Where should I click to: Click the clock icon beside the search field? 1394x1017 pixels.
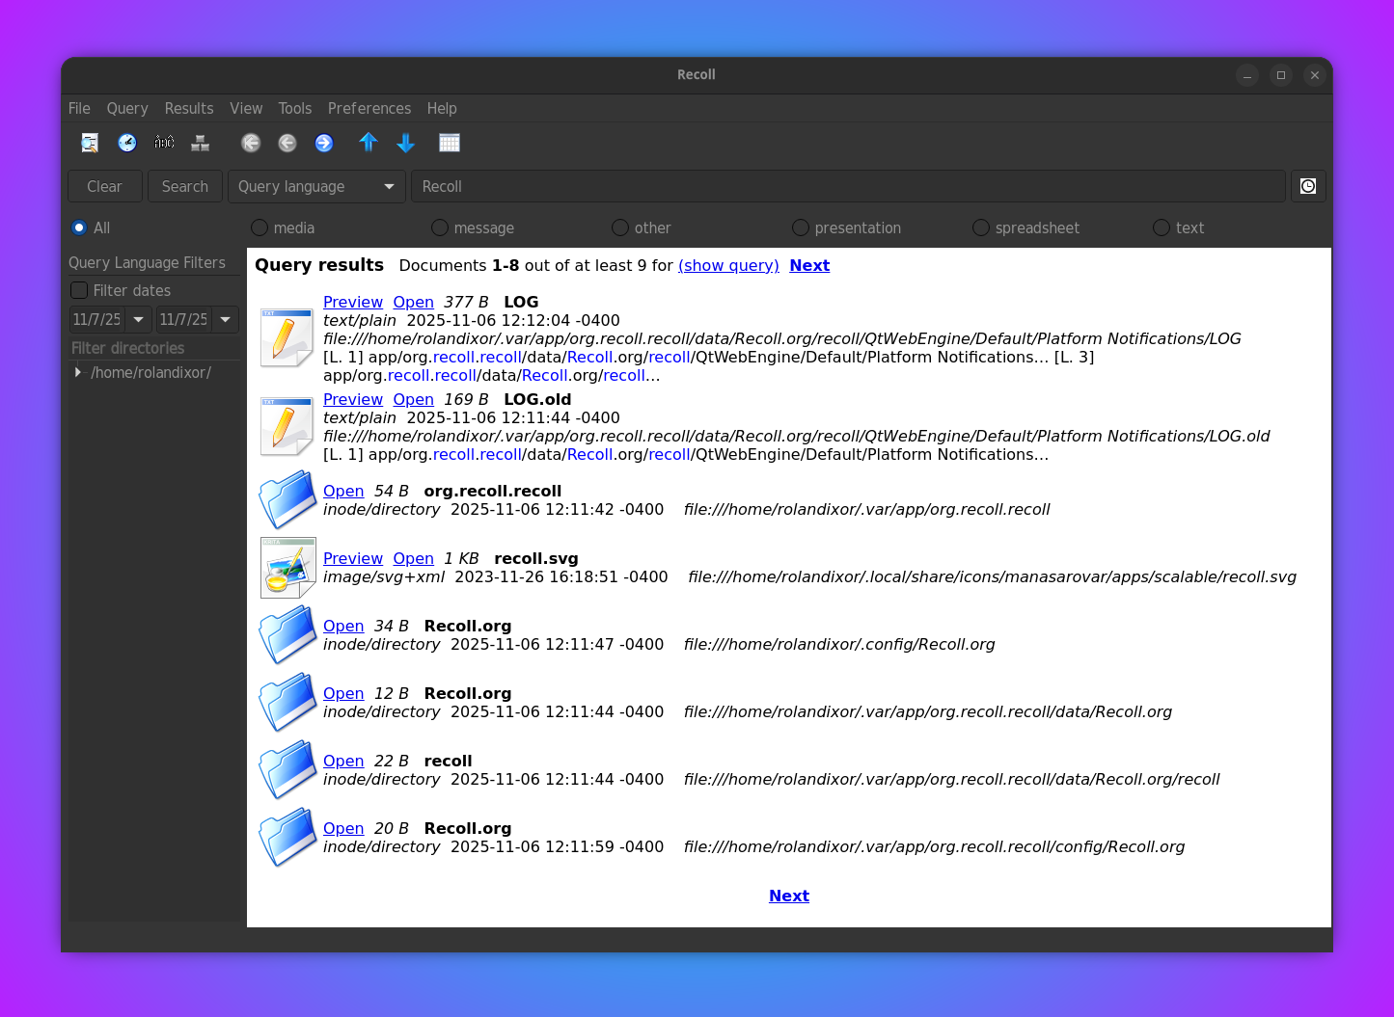1308,185
